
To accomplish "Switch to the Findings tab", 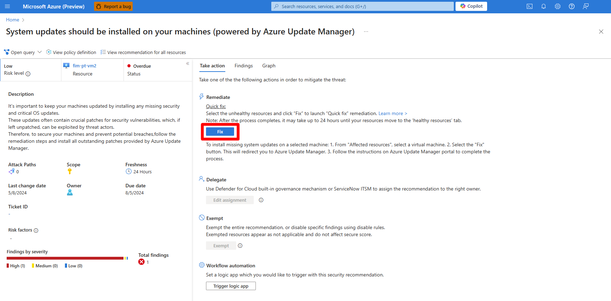I will (244, 66).
